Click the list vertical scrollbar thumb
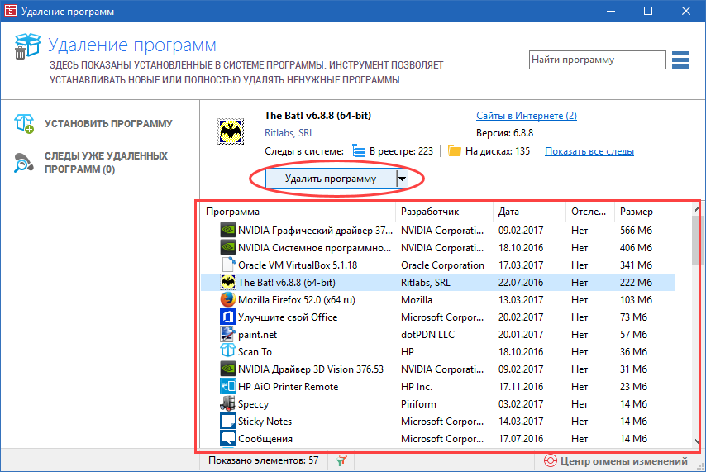Image resolution: width=706 pixels, height=472 pixels. click(697, 241)
